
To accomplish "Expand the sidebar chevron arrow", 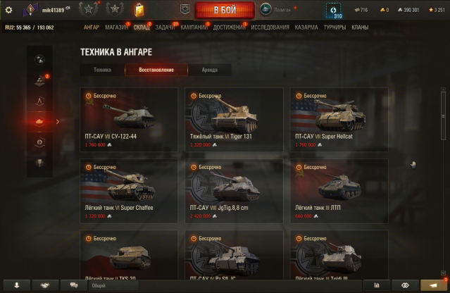I will coord(58,122).
